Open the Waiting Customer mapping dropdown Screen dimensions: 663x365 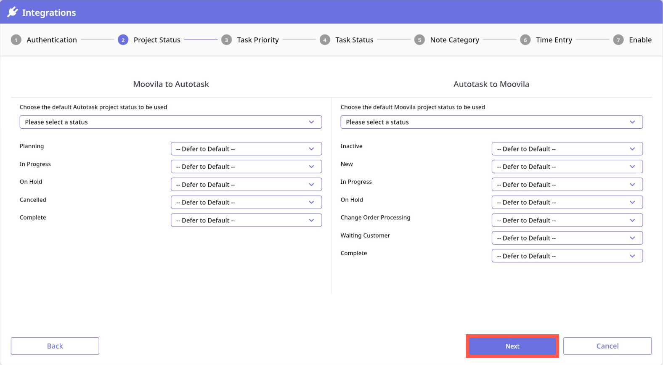[x=567, y=238]
